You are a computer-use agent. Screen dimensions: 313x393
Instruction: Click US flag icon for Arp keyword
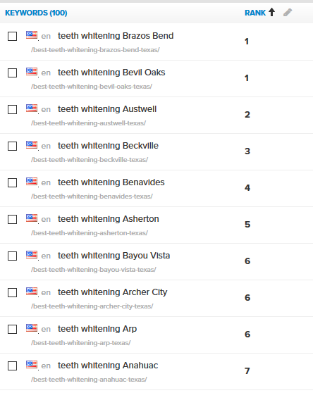click(x=32, y=327)
